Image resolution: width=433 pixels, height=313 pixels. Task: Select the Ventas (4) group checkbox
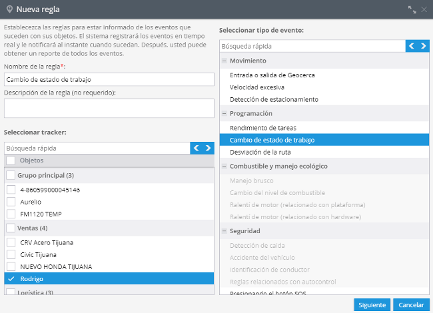tap(11, 228)
